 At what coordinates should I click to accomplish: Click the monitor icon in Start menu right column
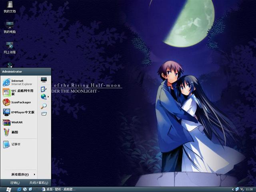click(44, 80)
